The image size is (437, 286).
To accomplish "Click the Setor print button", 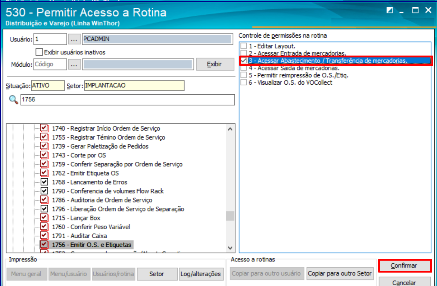I will pyautogui.click(x=157, y=274).
